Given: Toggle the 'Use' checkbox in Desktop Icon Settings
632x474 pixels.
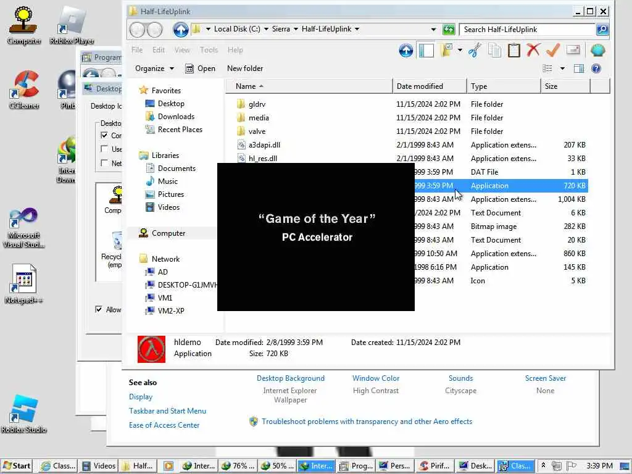Looking at the screenshot, I should point(104,149).
